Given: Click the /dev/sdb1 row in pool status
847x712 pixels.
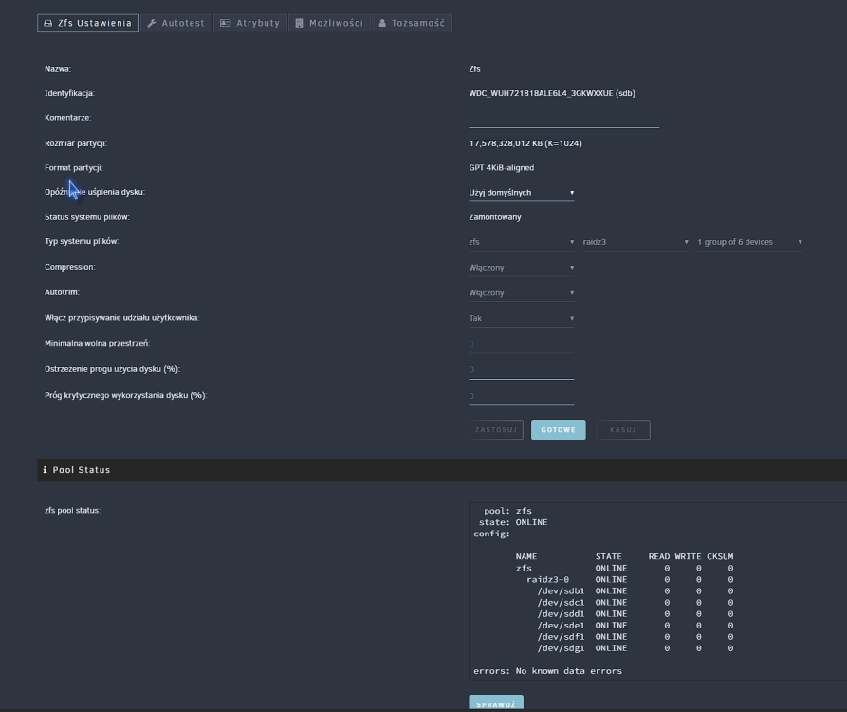Looking at the screenshot, I should (635, 590).
